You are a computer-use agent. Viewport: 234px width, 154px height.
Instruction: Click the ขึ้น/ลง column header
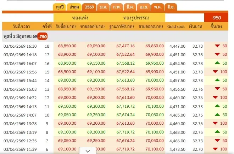tap(216, 26)
